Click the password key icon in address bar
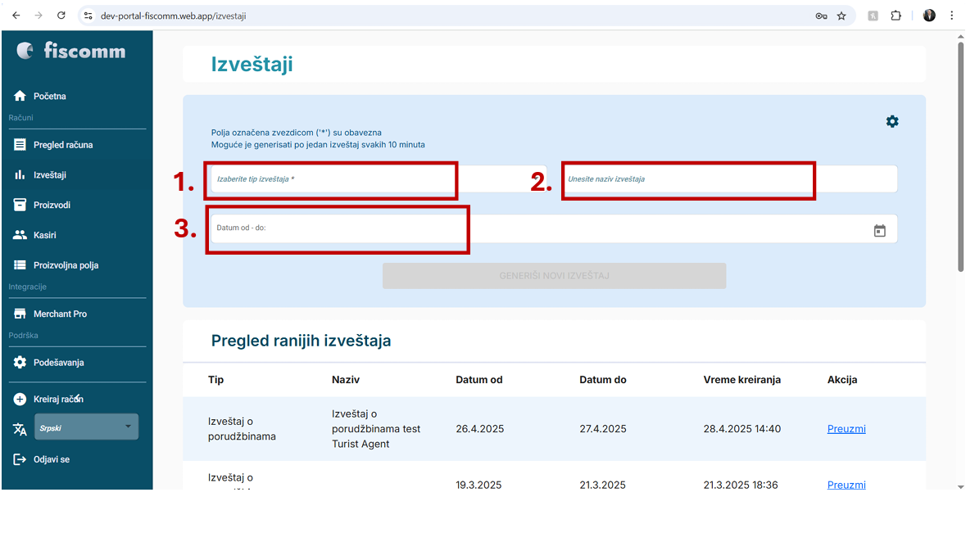 (x=821, y=16)
